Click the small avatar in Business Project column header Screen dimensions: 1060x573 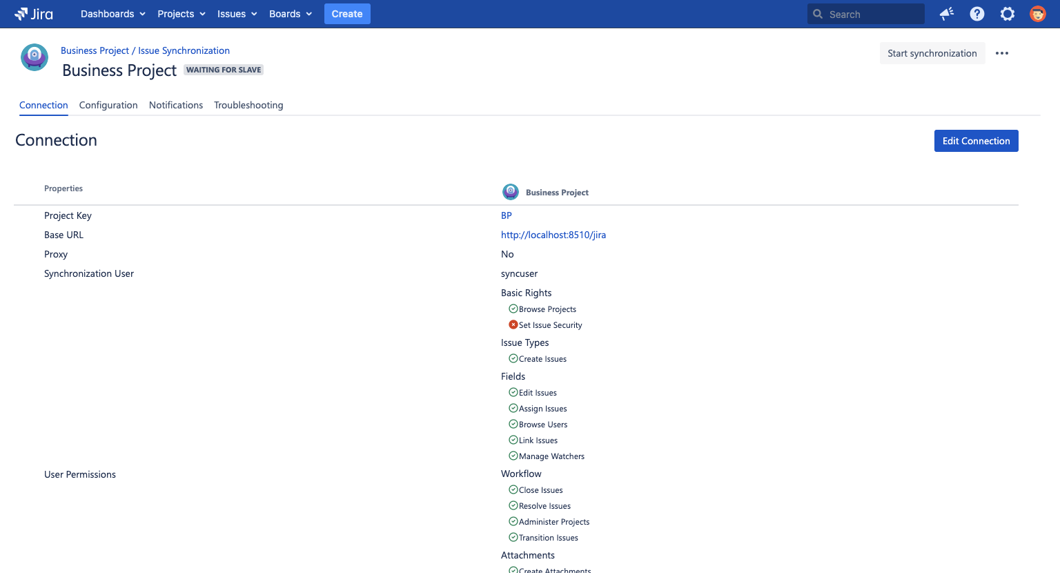click(511, 192)
